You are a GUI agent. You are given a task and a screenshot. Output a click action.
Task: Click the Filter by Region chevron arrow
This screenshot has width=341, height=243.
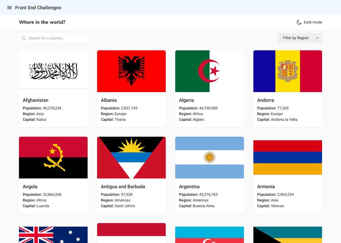(x=317, y=38)
